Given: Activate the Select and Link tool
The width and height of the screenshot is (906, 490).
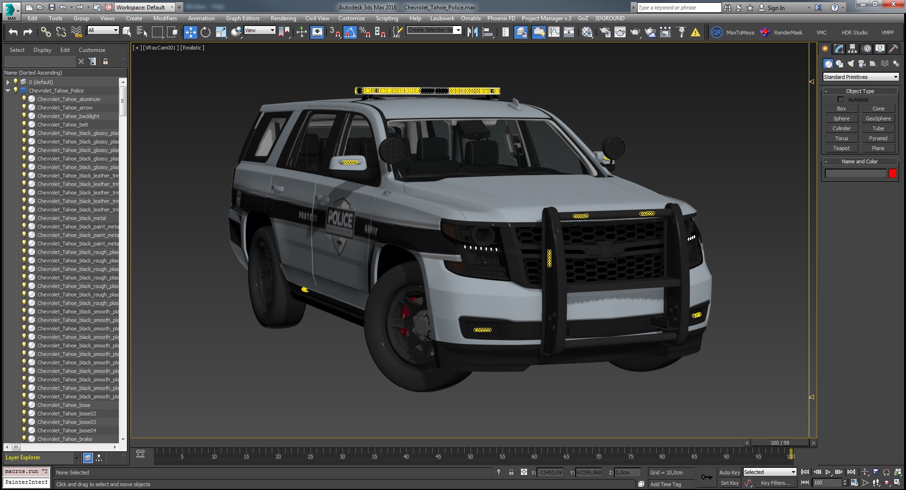Looking at the screenshot, I should tap(46, 32).
